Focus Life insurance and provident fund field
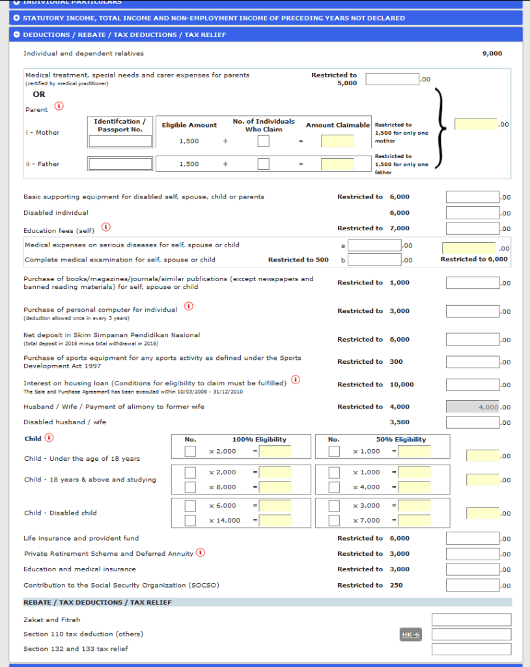The image size is (530, 667). [472, 538]
